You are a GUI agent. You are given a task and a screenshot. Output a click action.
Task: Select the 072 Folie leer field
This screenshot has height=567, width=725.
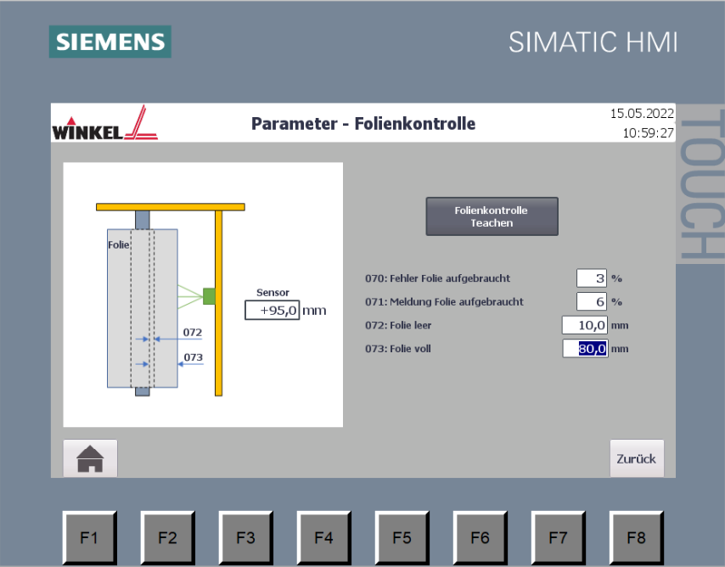coord(585,325)
